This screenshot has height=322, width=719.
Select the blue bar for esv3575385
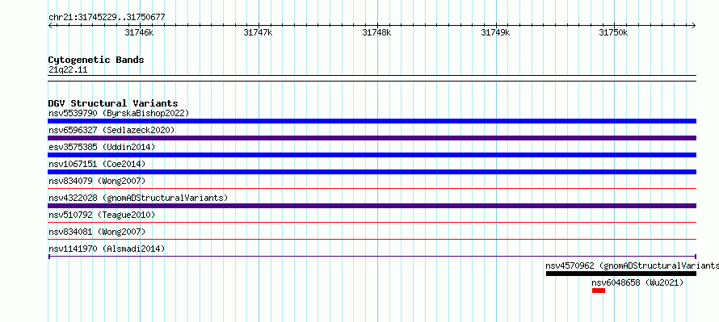372,155
